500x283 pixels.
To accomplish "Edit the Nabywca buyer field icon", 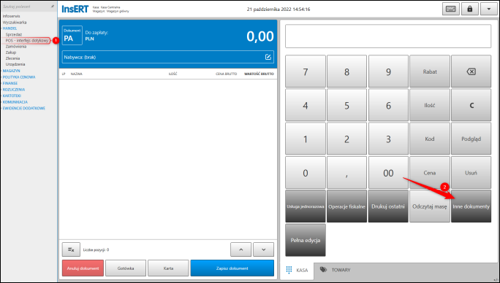I will point(268,57).
